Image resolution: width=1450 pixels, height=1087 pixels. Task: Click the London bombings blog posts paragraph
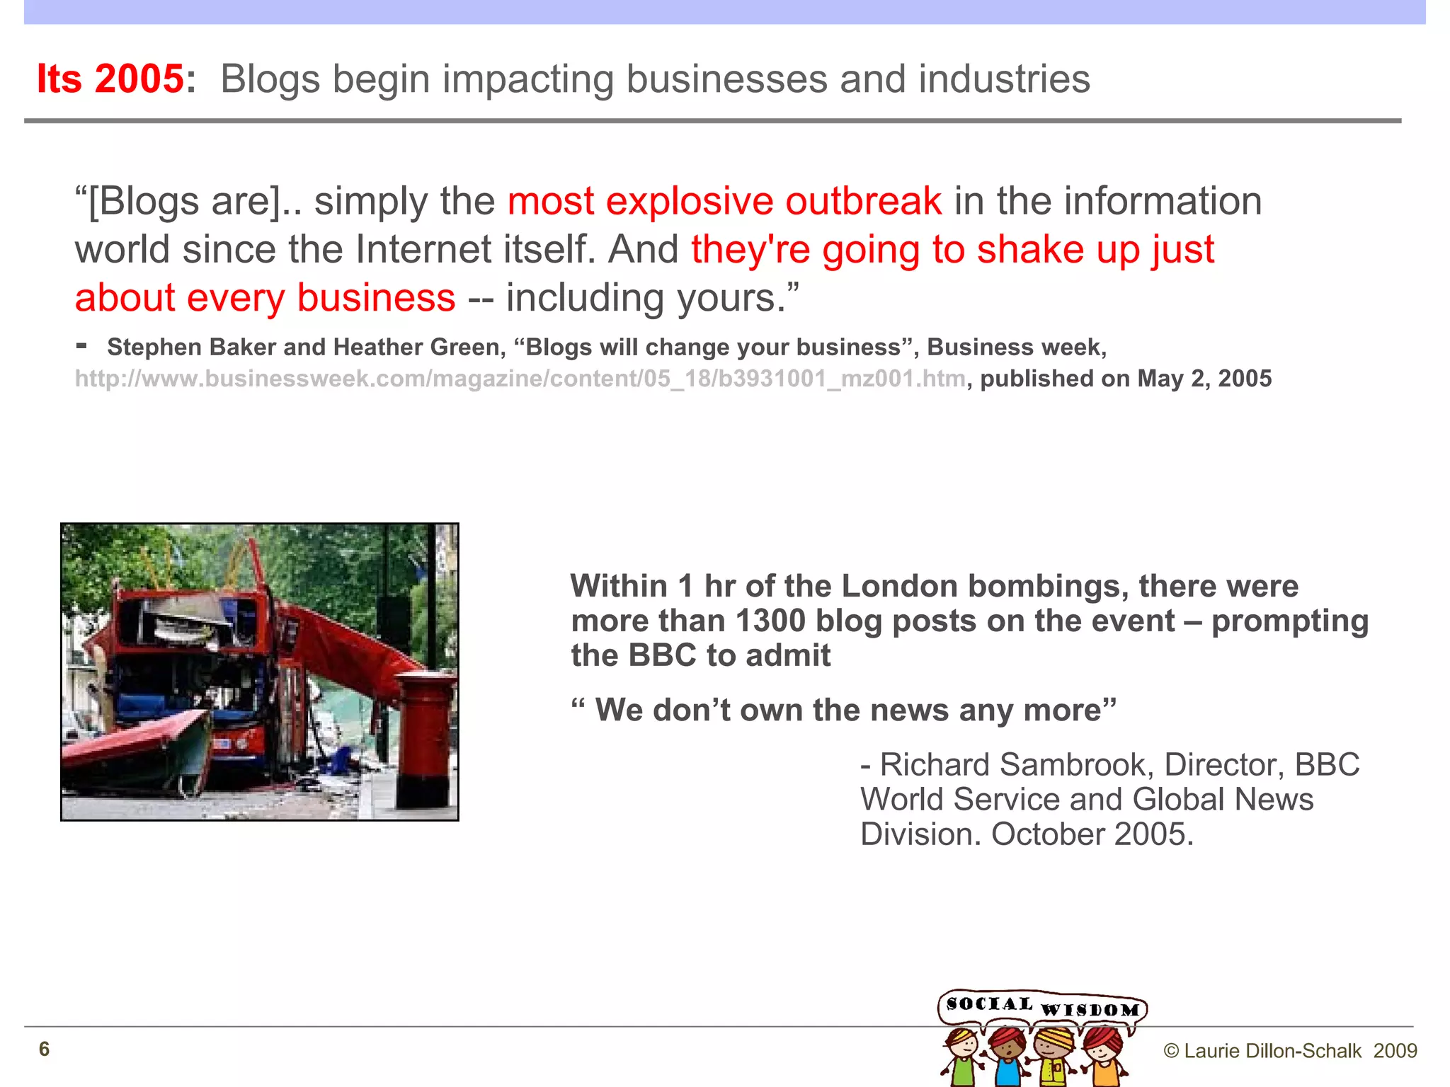pyautogui.click(x=969, y=621)
